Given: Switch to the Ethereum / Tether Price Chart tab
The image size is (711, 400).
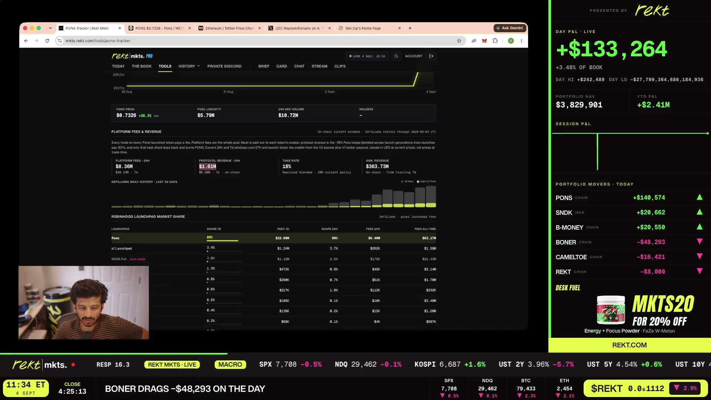Looking at the screenshot, I should click(230, 28).
